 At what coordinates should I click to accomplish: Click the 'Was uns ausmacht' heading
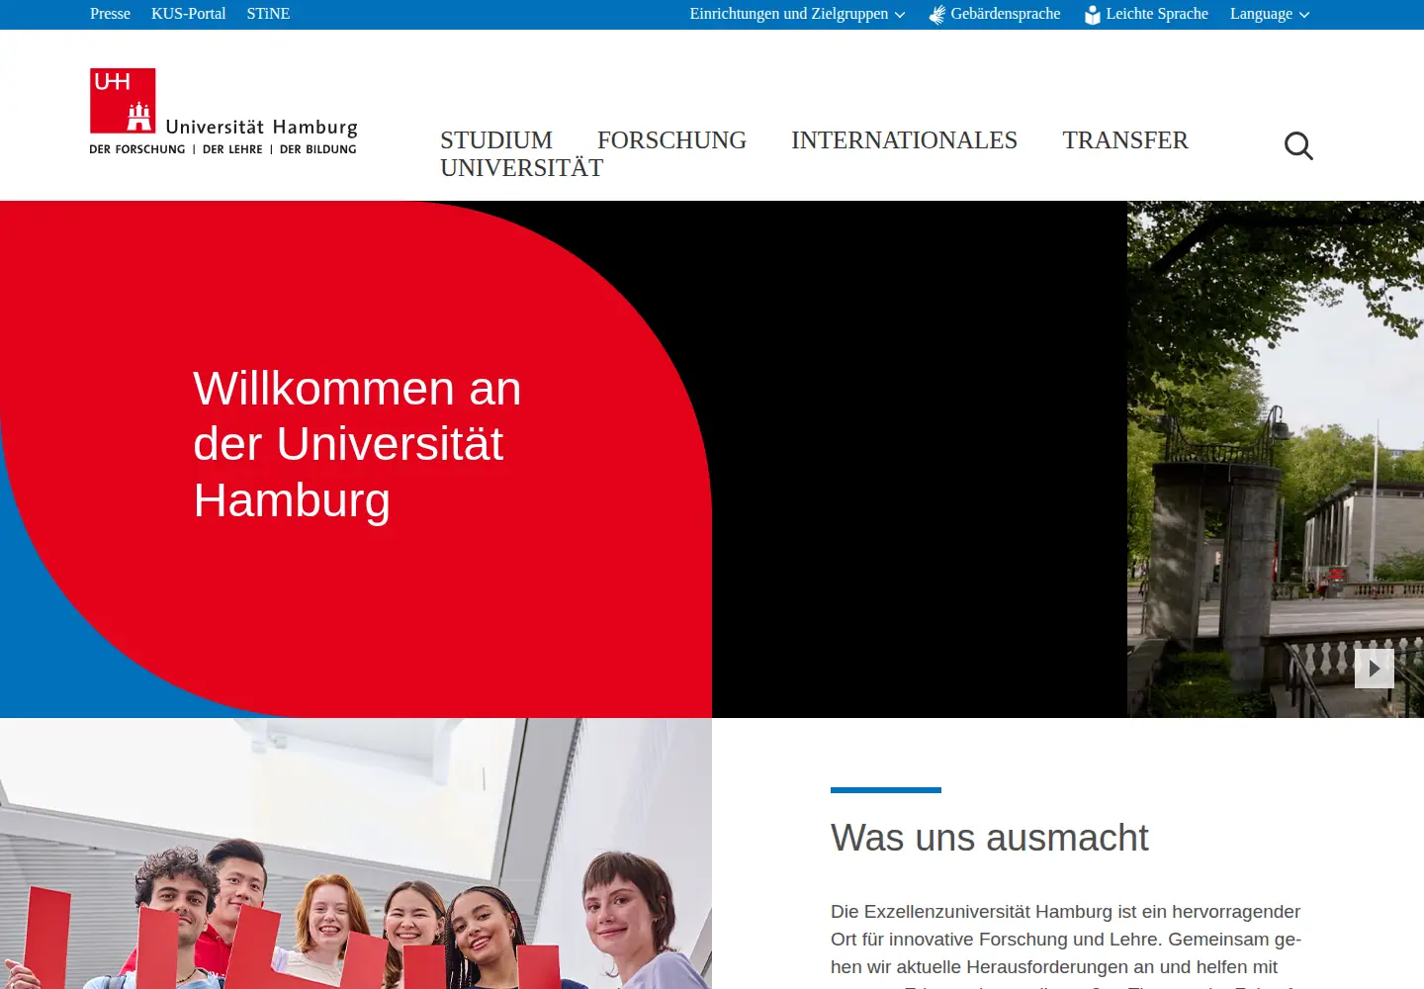[x=989, y=838]
